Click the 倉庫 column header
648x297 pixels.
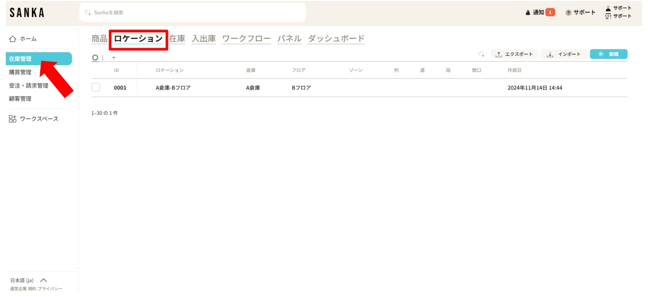click(x=251, y=70)
